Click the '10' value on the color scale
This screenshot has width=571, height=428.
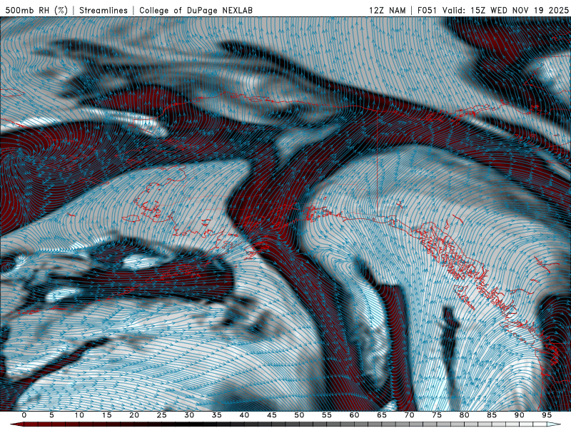pyautogui.click(x=79, y=415)
